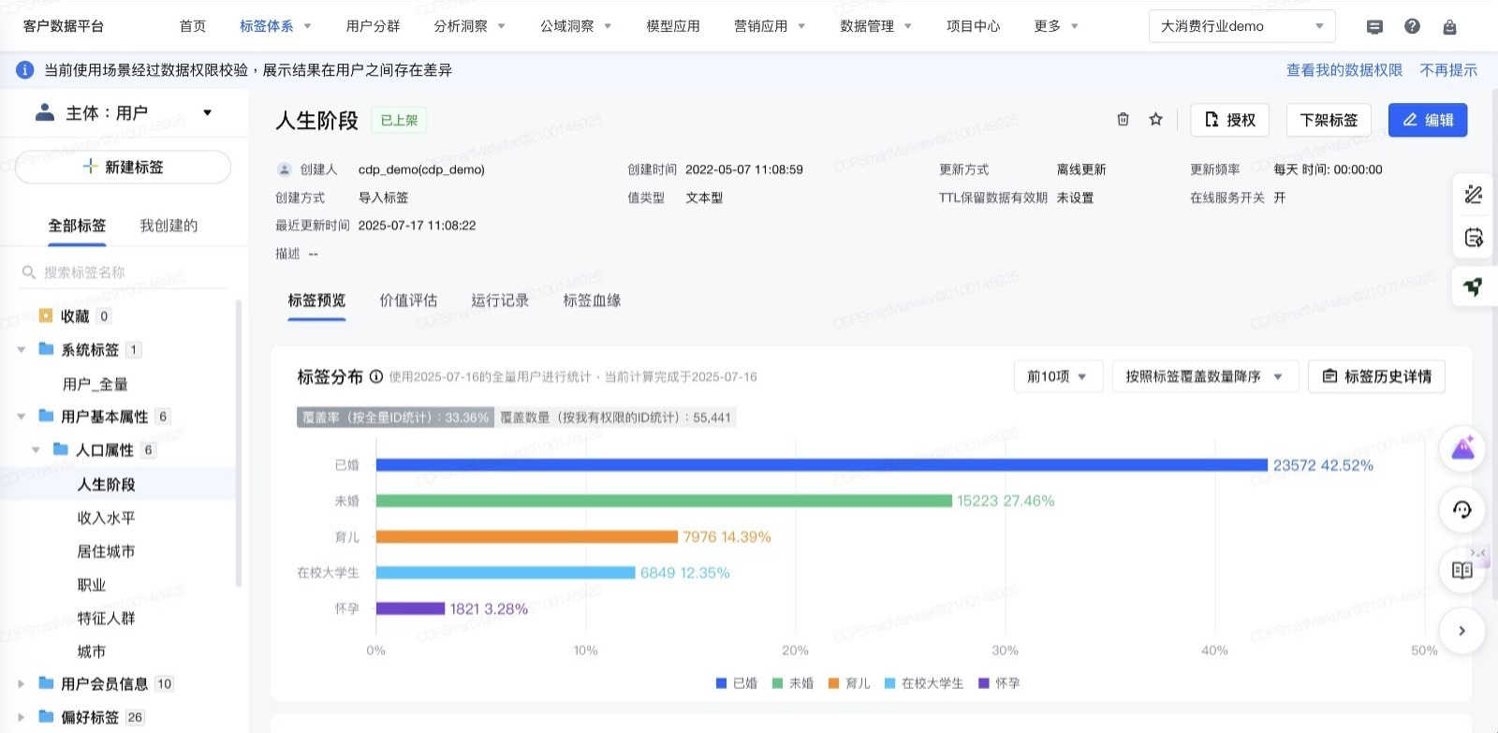This screenshot has height=733, width=1498.
Task: Expand the 用户会员信息 folder
Action: click(x=22, y=684)
